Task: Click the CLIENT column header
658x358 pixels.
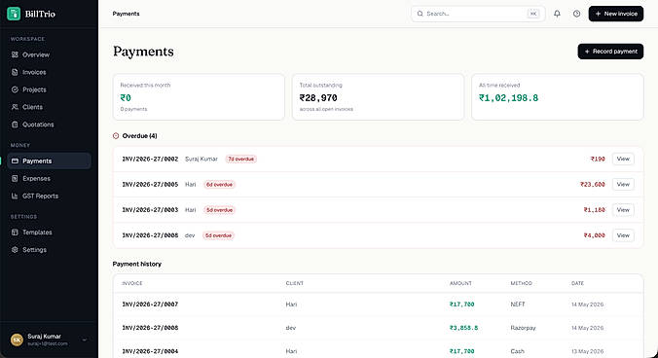Action: click(295, 283)
